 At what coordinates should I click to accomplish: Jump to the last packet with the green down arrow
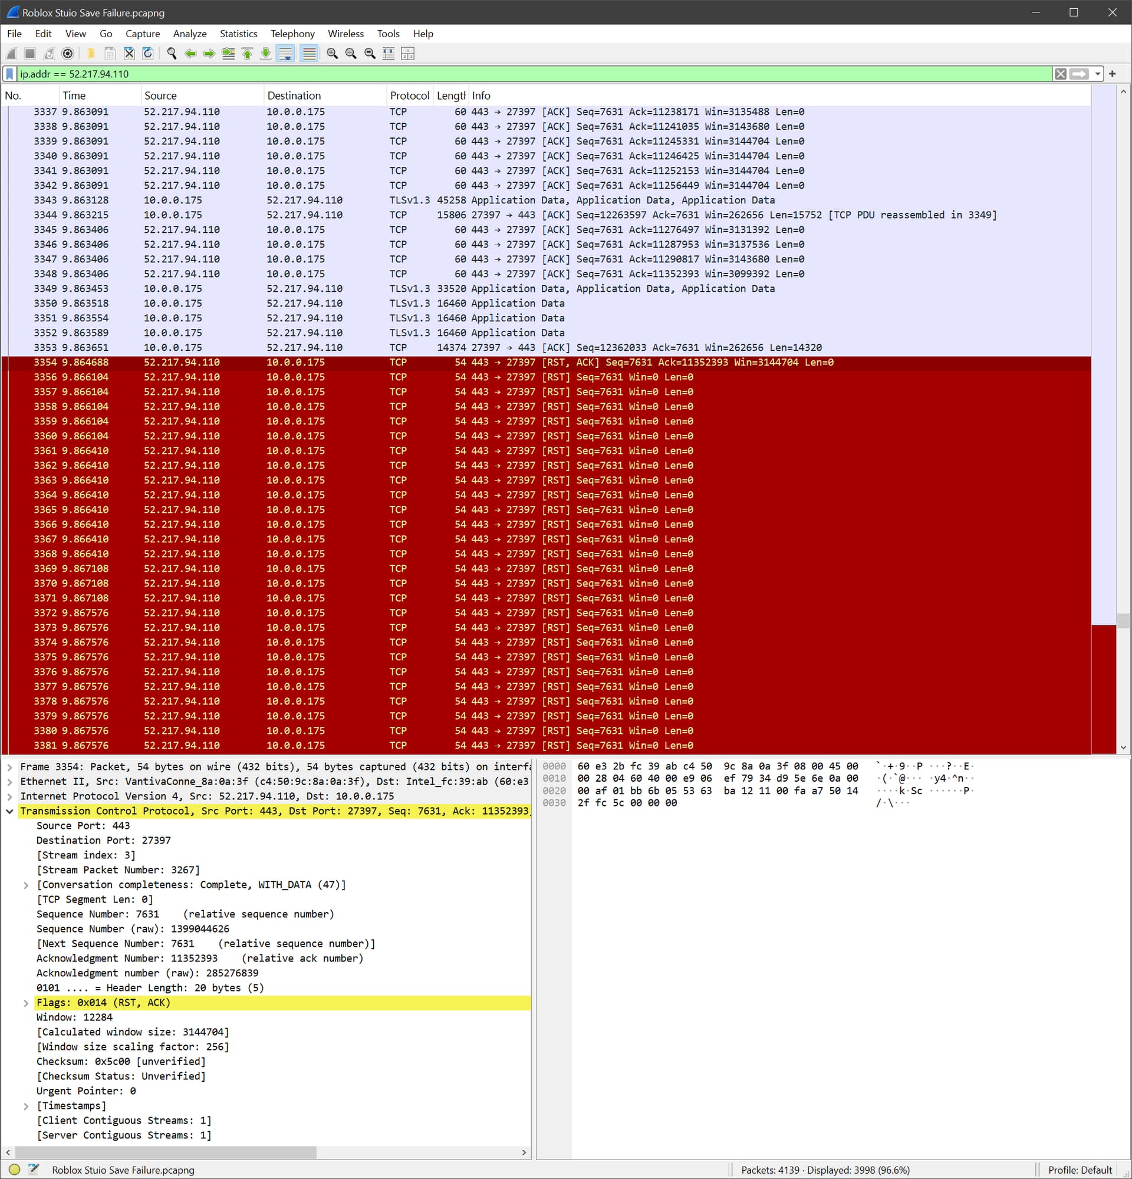click(x=265, y=54)
